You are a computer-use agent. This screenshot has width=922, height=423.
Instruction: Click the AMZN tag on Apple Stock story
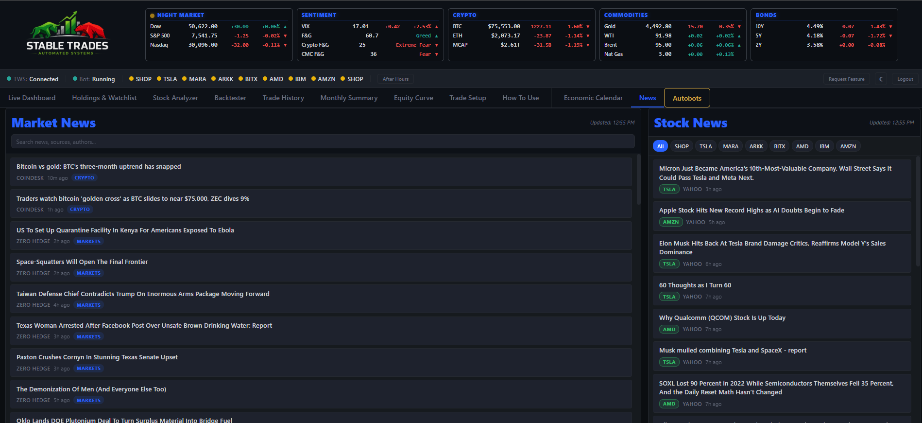coord(671,222)
